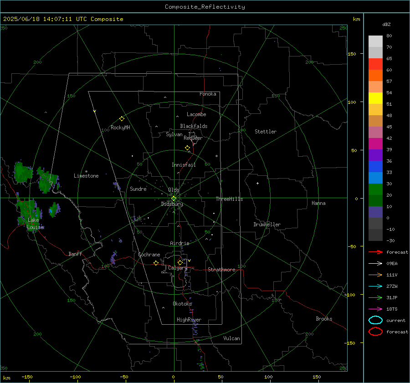Click the Strathmore city label

[x=221, y=270]
